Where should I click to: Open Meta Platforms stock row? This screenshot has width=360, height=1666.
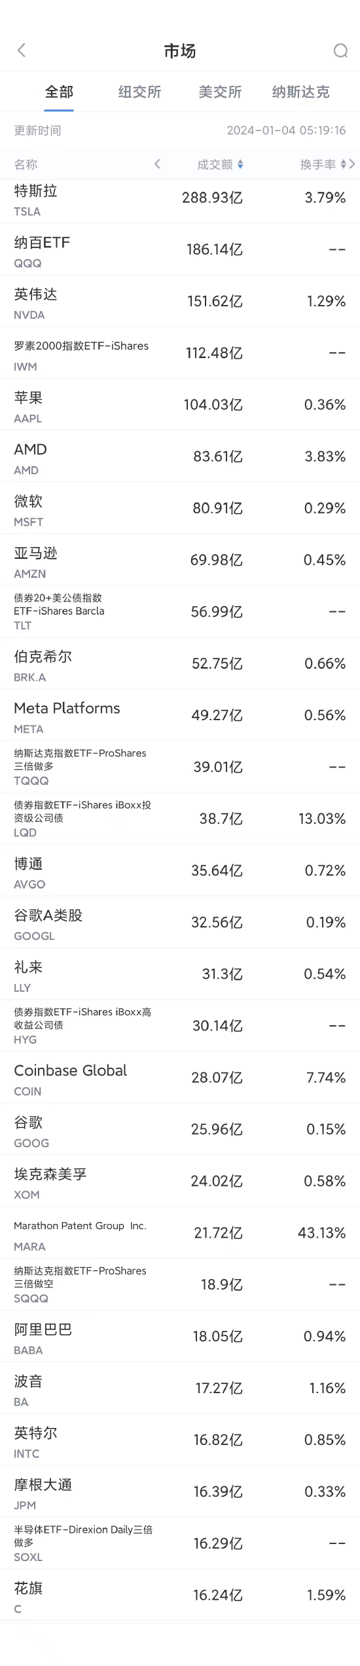click(x=180, y=716)
